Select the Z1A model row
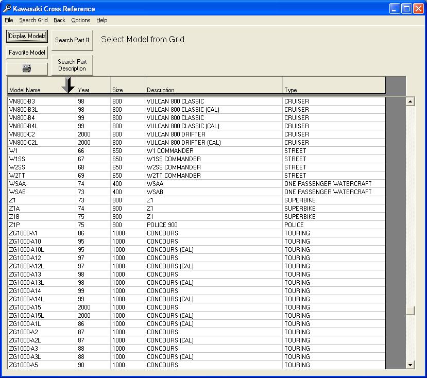 tap(196, 209)
